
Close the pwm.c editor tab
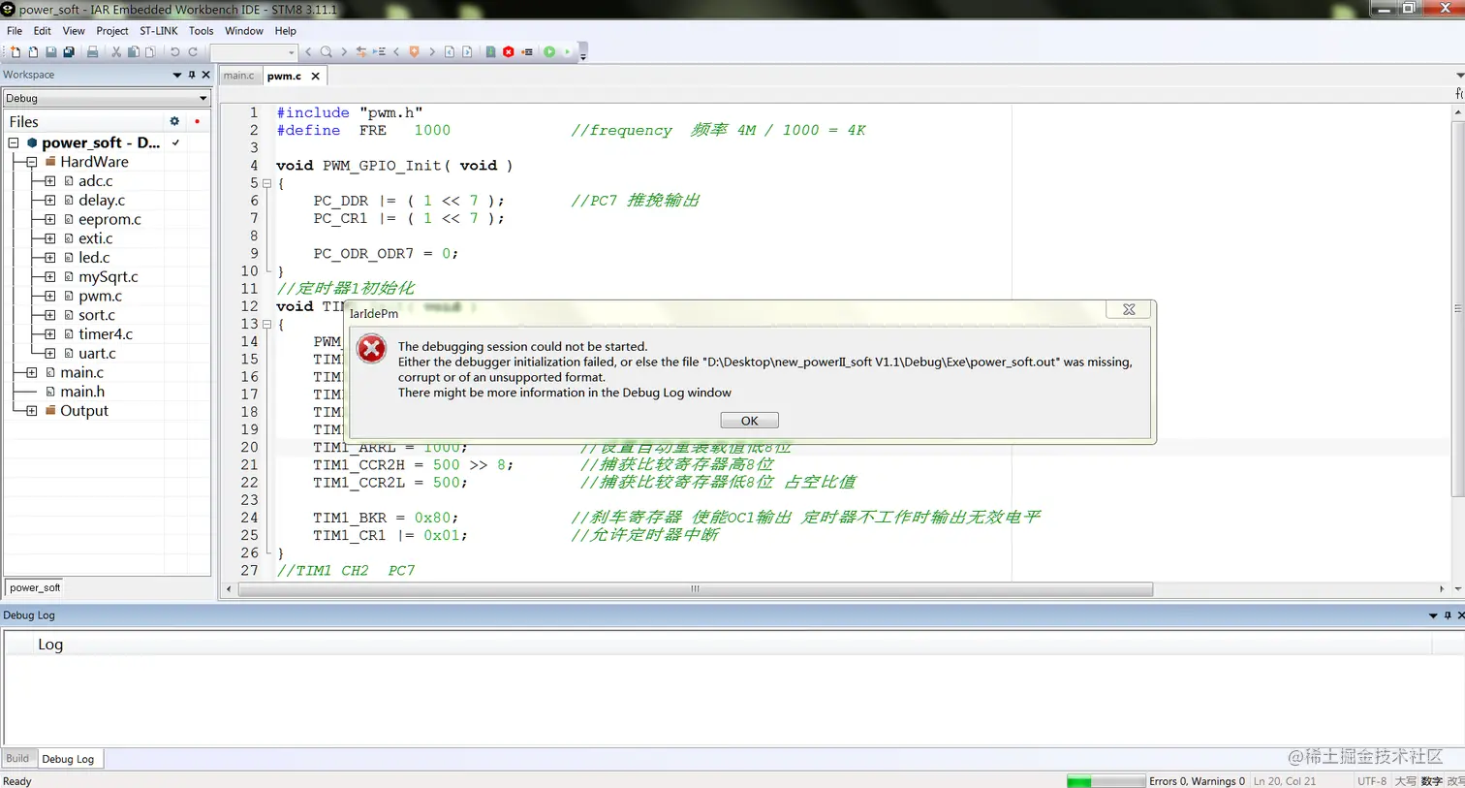pos(315,76)
